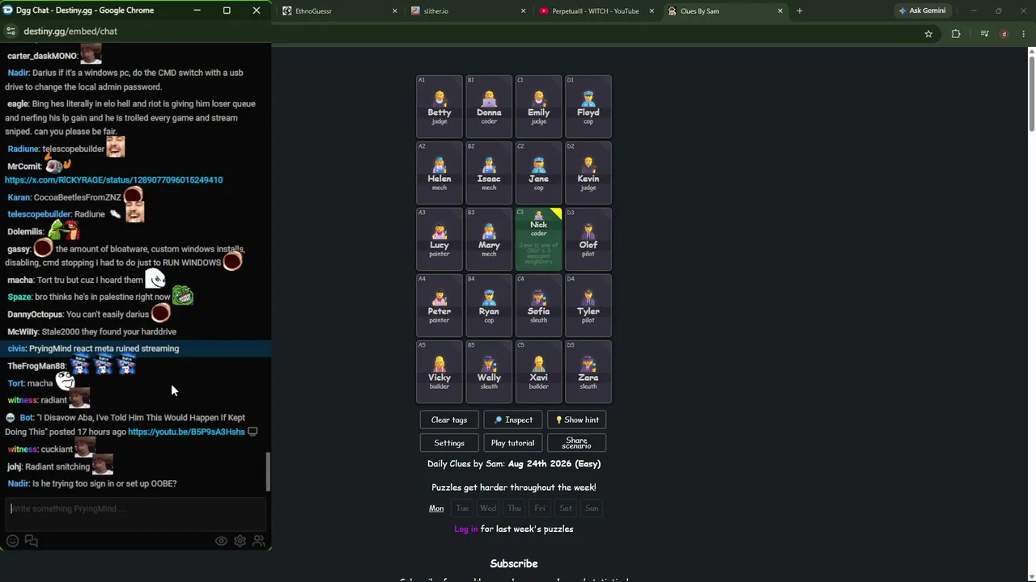Screen dimensions: 1036x582
Task: Open the Chrome extensions puzzle icon
Action: pos(956,34)
